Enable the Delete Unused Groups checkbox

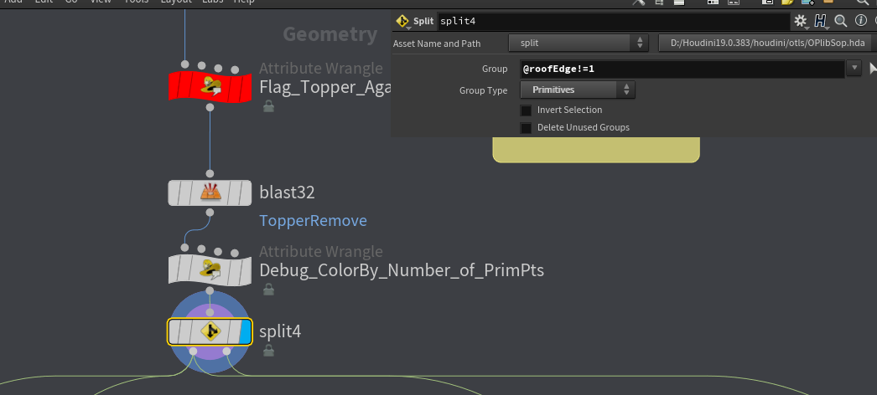526,127
